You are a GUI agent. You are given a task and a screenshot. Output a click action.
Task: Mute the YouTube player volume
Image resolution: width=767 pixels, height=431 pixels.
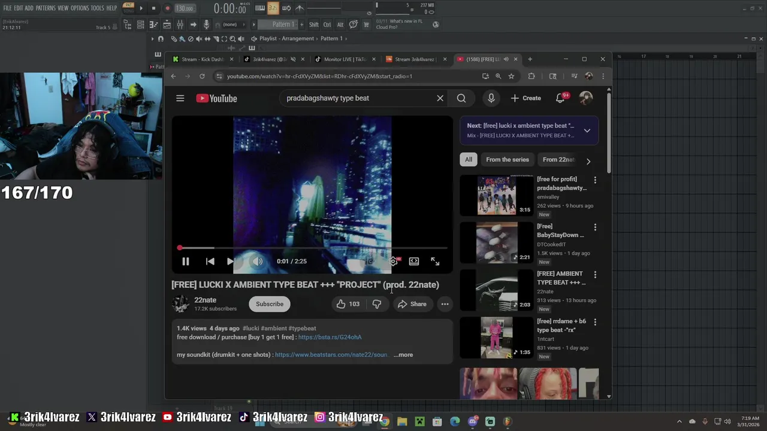point(257,262)
